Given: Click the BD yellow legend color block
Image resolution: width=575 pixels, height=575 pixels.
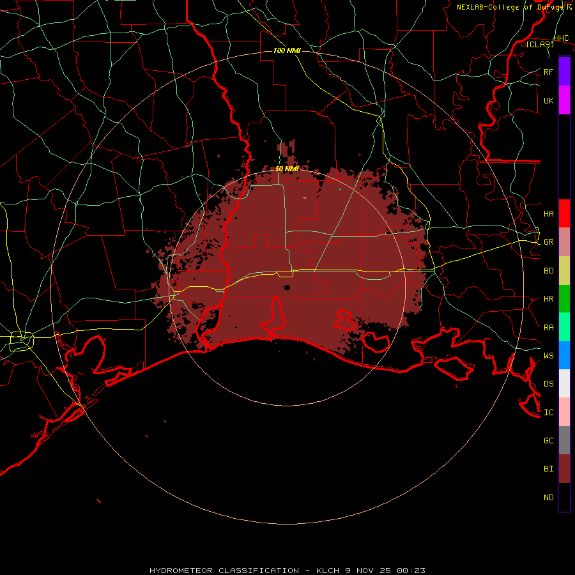Looking at the screenshot, I should 564,270.
